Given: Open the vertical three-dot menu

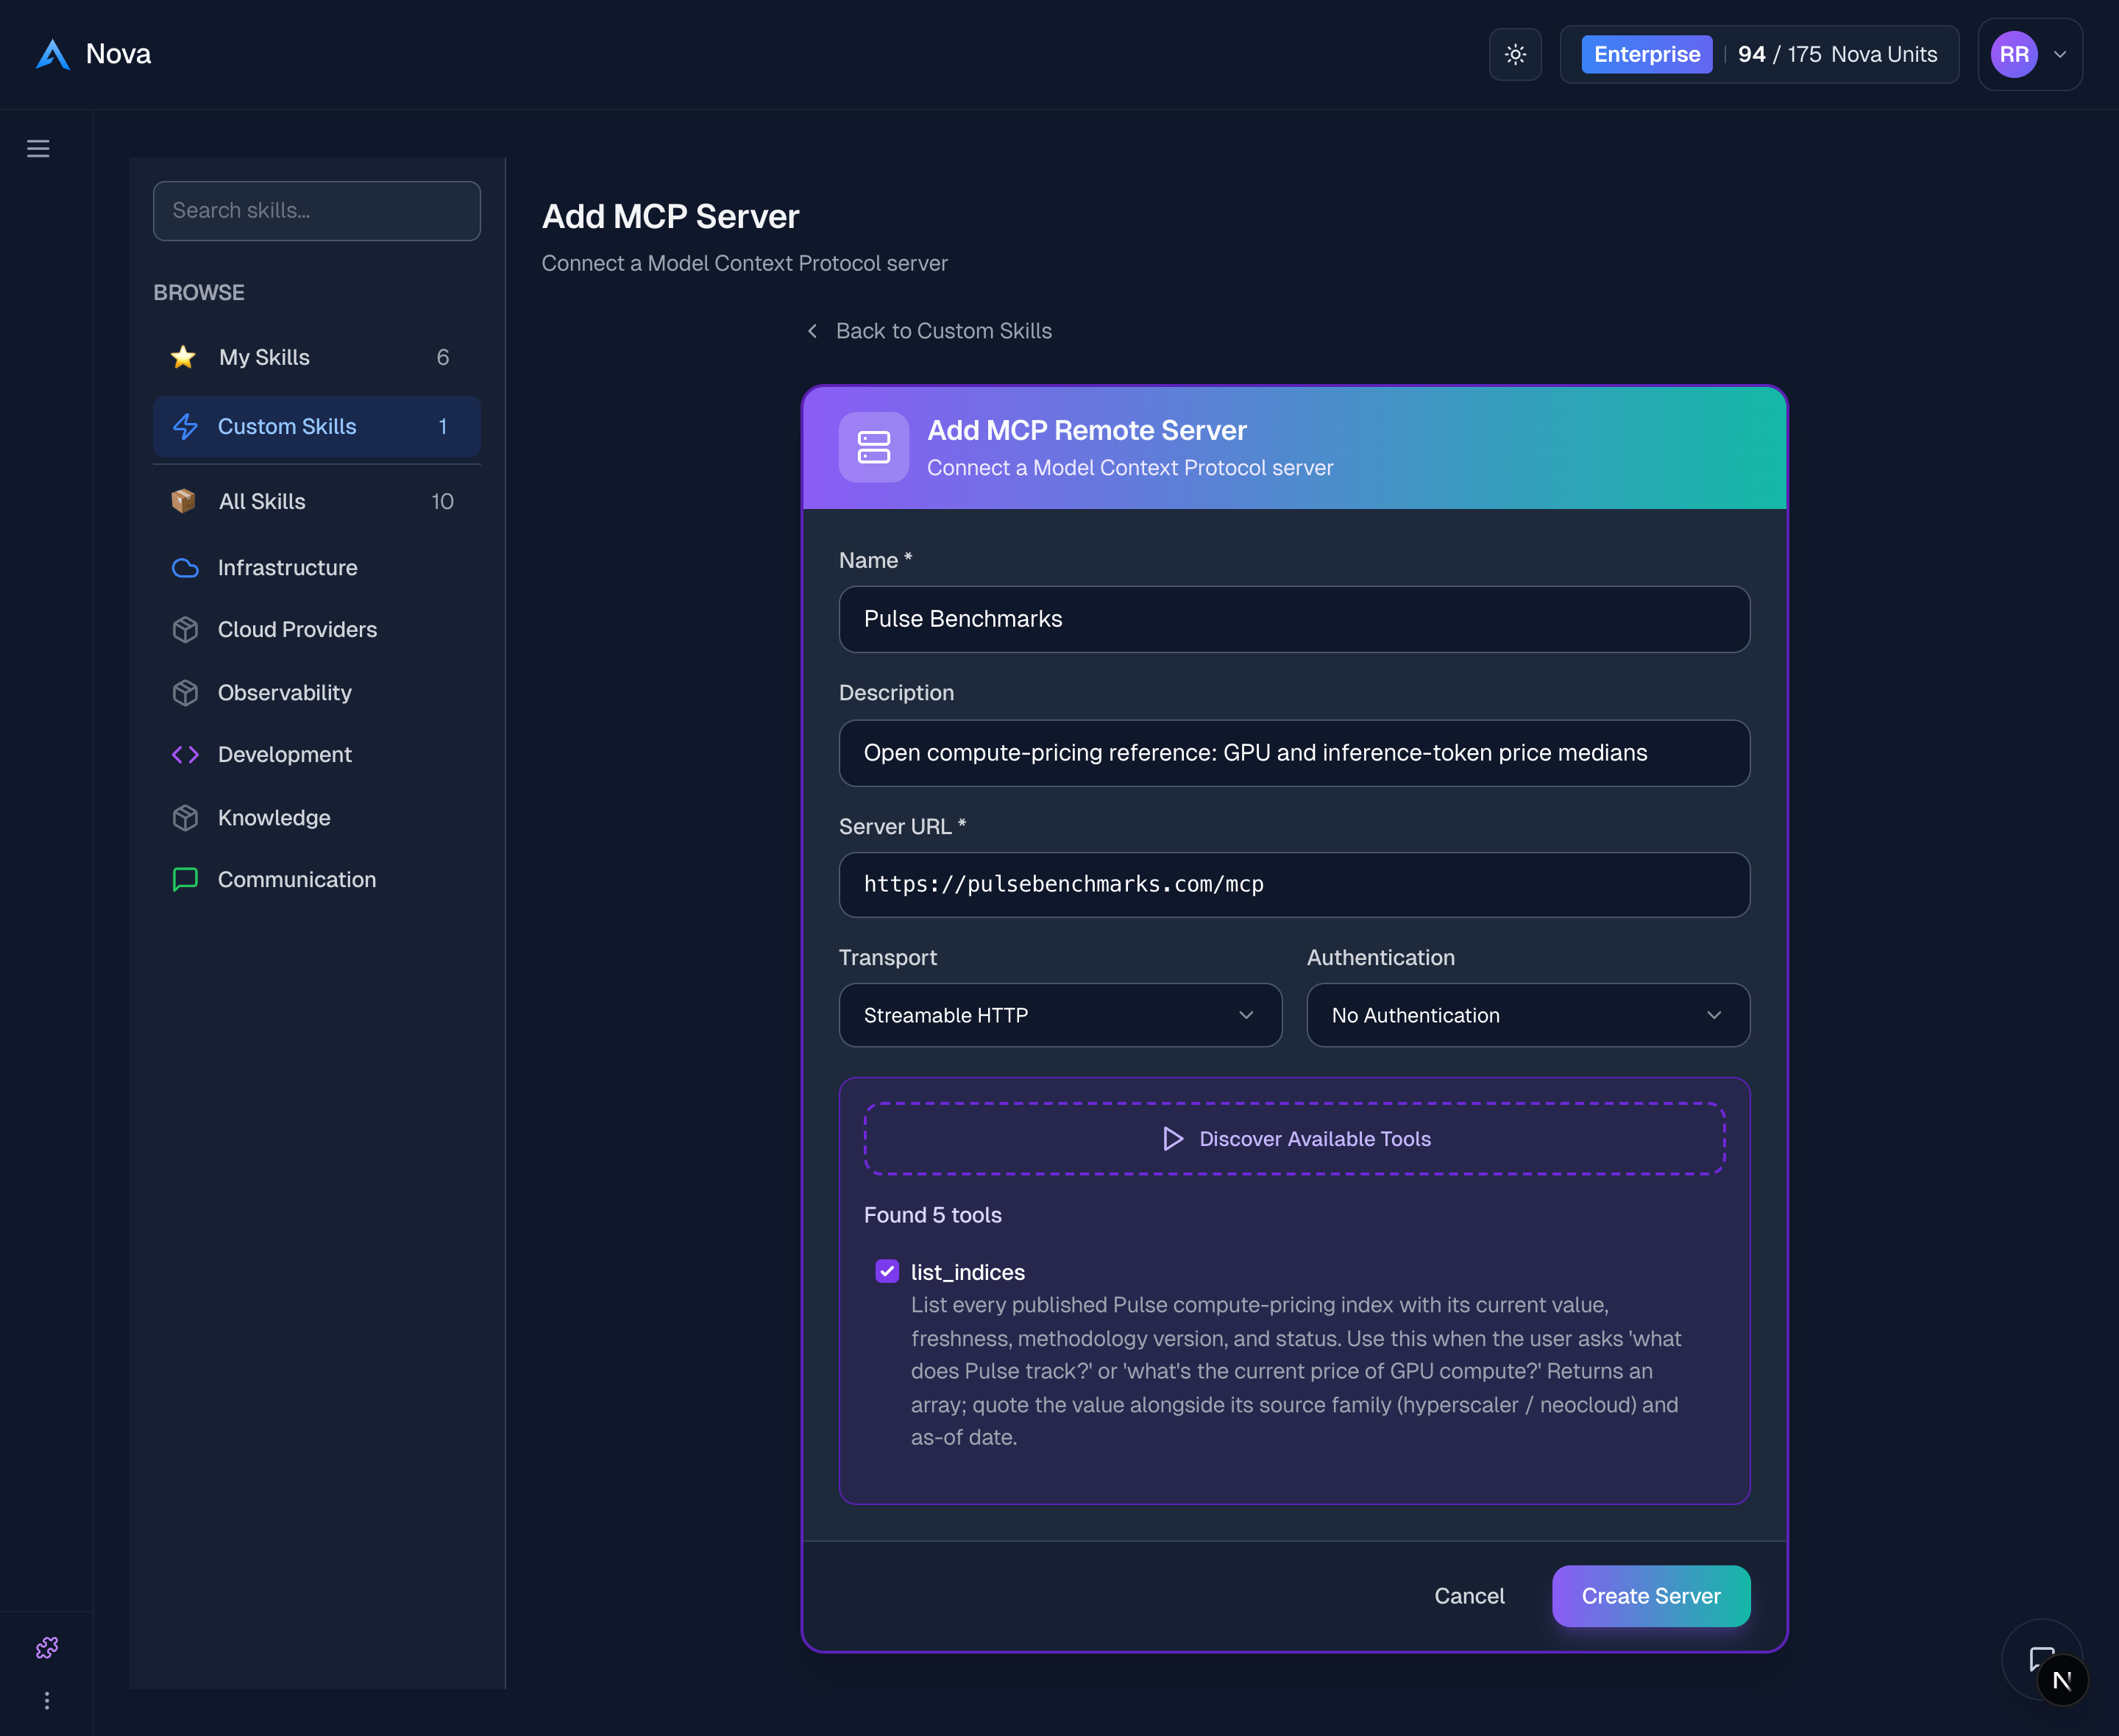Looking at the screenshot, I should pyautogui.click(x=47, y=1700).
